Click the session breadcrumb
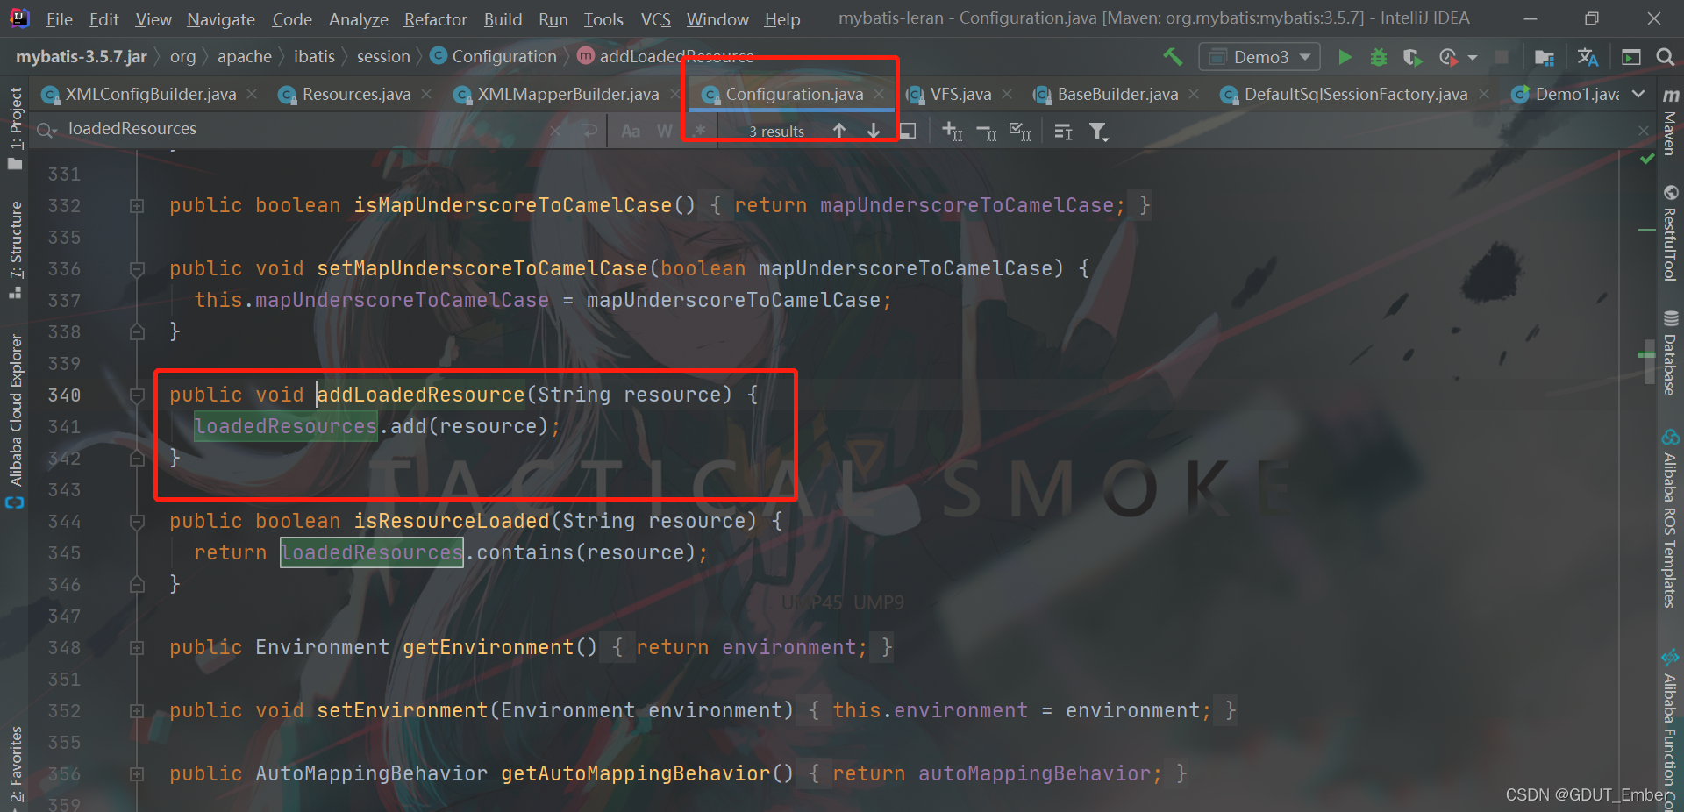Viewport: 1684px width, 812px height. 383,57
